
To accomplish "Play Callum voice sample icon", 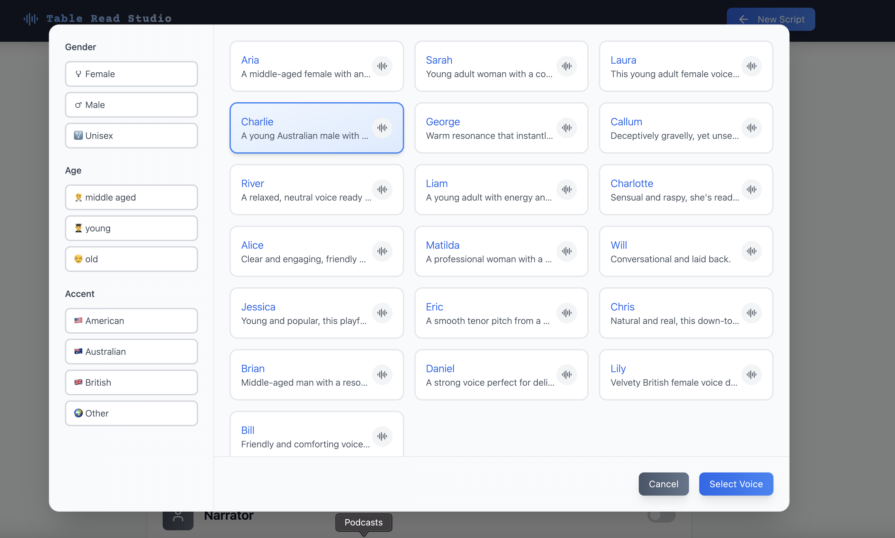I will coord(751,128).
